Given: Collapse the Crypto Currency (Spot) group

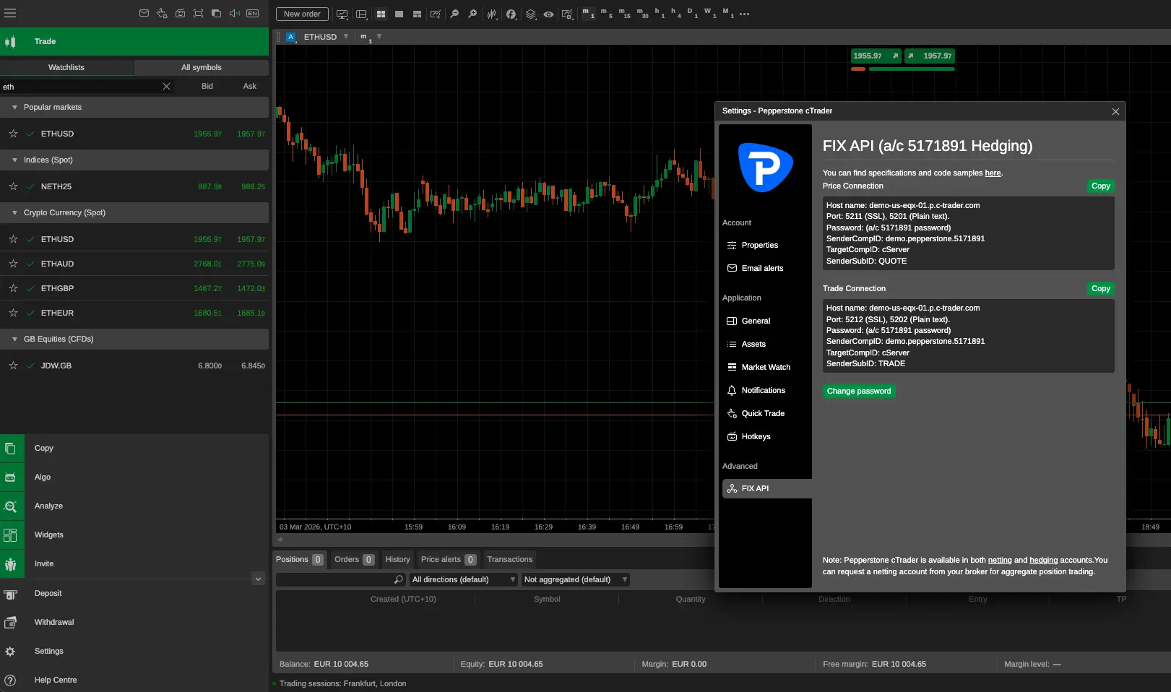Looking at the screenshot, I should click(x=13, y=212).
